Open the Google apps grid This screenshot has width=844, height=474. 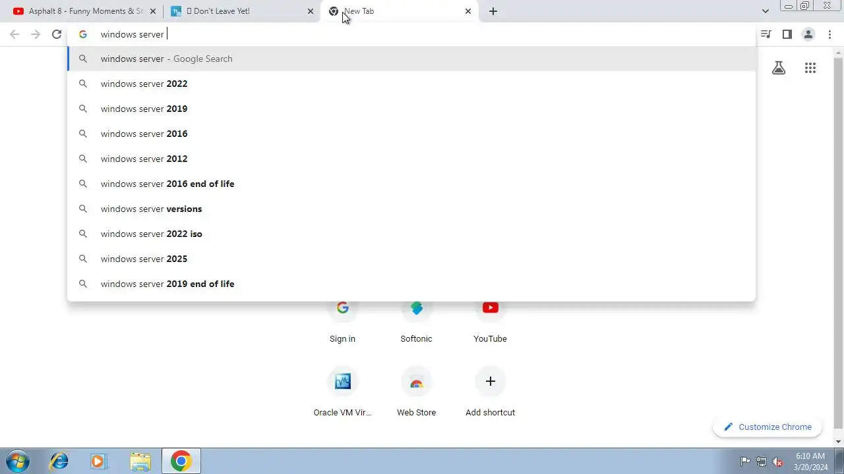point(810,67)
